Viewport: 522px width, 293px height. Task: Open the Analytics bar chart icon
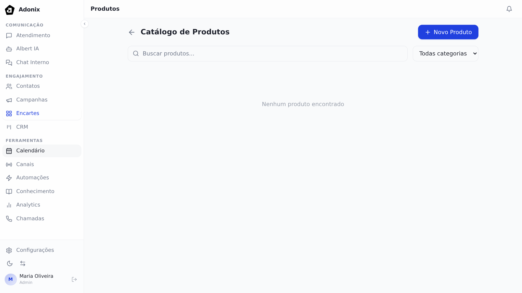9,205
